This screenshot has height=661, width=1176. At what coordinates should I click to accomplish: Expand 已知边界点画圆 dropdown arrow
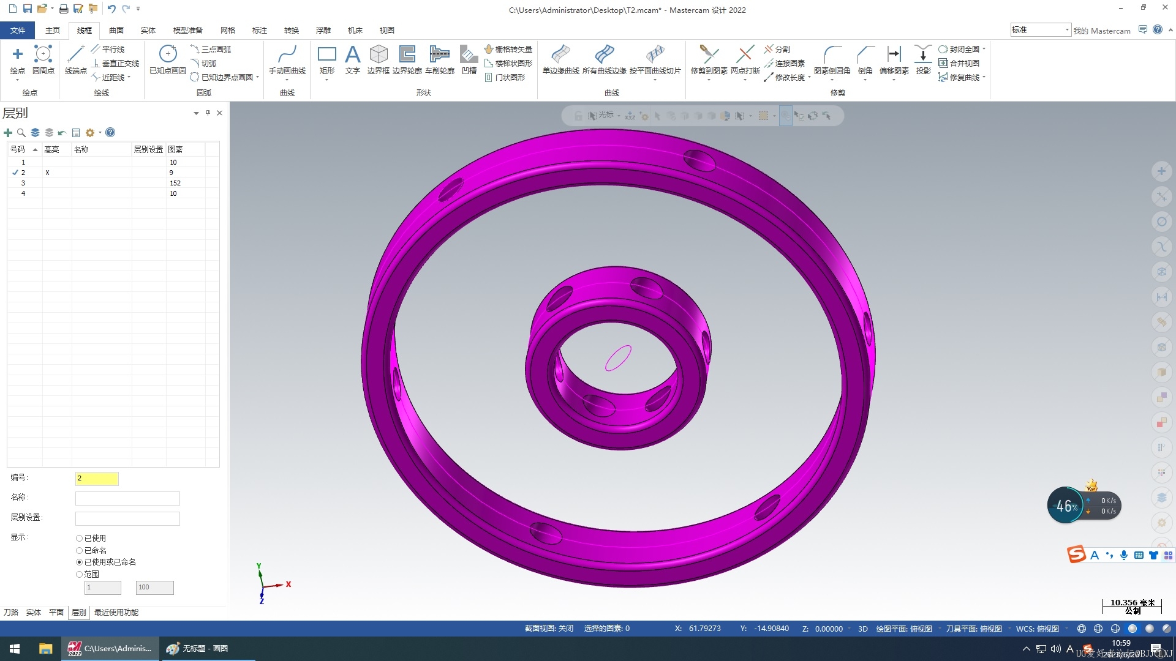[x=258, y=78]
